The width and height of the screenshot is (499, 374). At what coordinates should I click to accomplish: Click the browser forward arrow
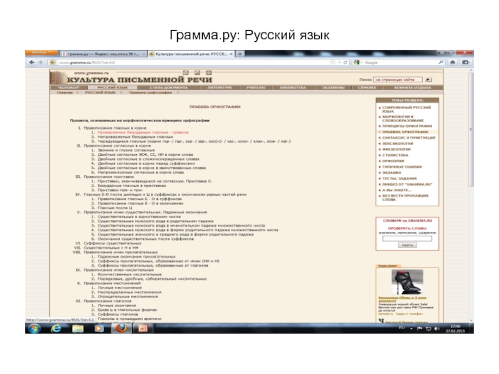point(41,63)
